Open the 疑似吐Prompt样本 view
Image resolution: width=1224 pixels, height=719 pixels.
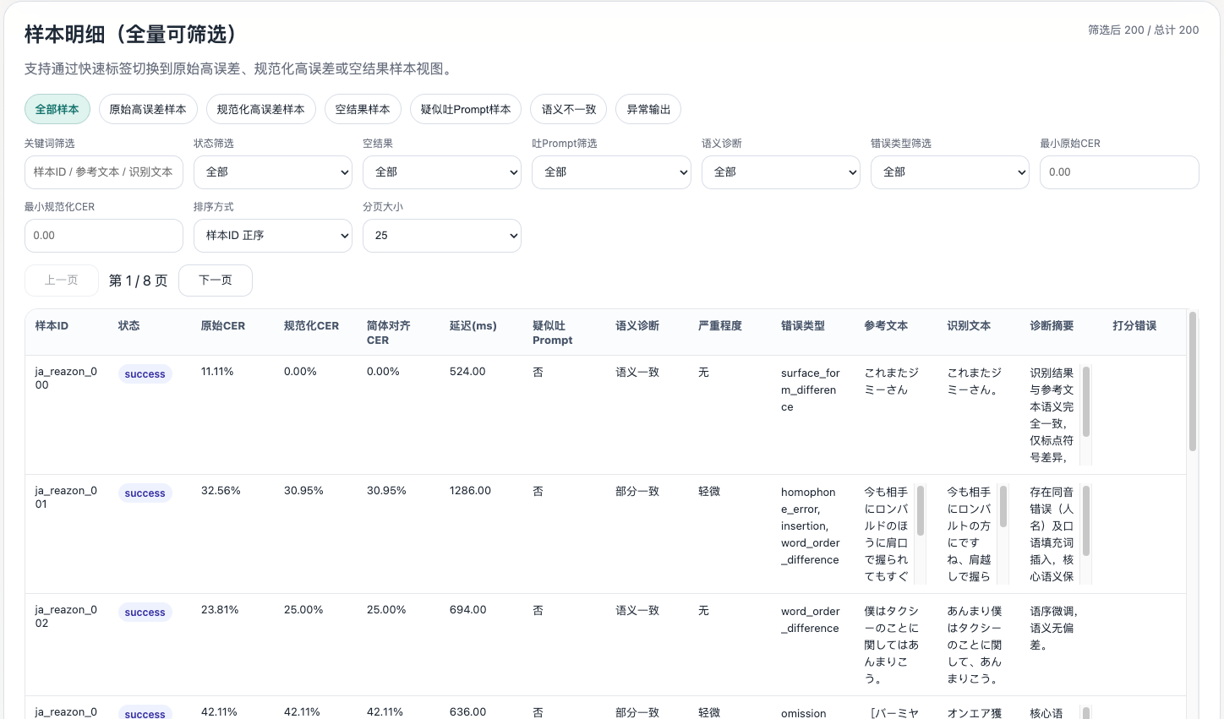click(466, 109)
